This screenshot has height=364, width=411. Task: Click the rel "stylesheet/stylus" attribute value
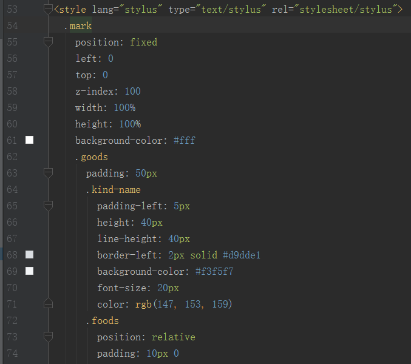click(x=345, y=10)
